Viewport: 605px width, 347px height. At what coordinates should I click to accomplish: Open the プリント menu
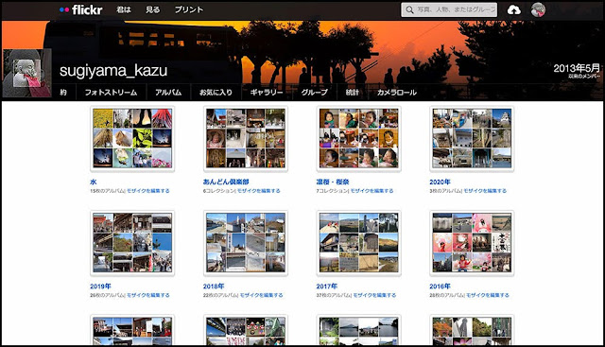click(189, 10)
